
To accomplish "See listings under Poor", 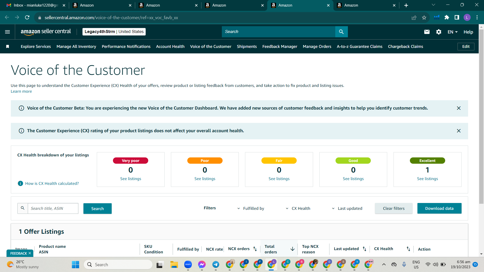I will tap(205, 179).
